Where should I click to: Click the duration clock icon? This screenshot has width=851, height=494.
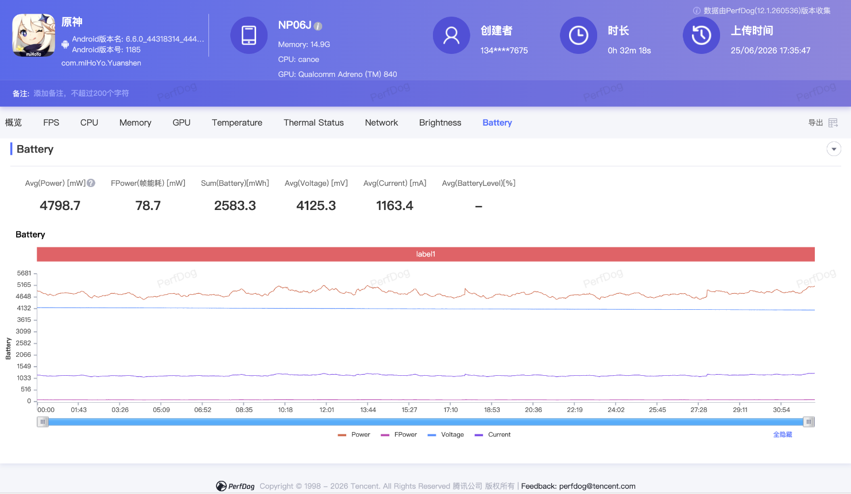pos(578,35)
